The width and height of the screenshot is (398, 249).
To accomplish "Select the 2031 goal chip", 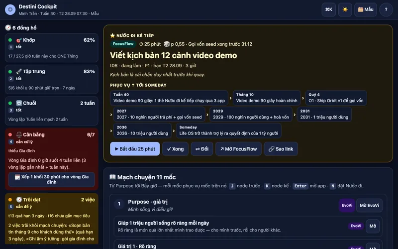I will [x=324, y=115].
